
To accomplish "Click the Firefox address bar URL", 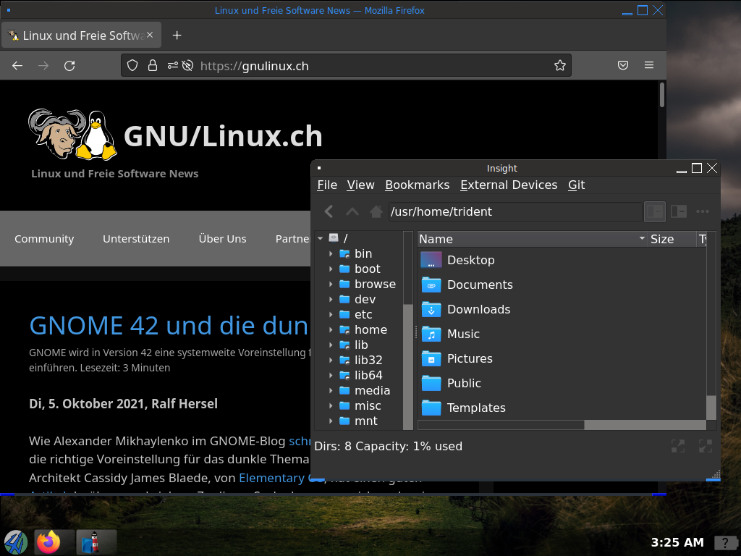I will click(x=254, y=66).
